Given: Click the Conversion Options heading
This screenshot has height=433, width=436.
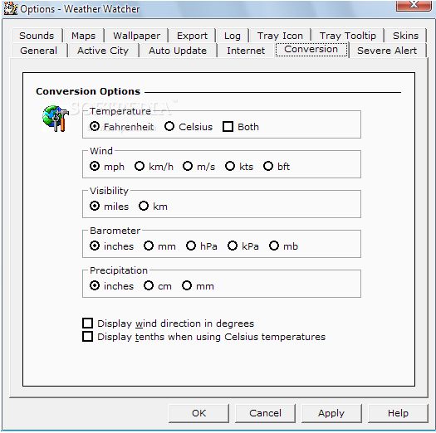Looking at the screenshot, I should pos(88,91).
